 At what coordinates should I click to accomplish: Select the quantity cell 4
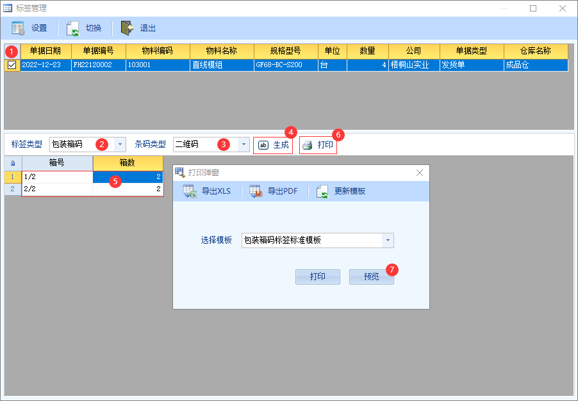[x=368, y=65]
